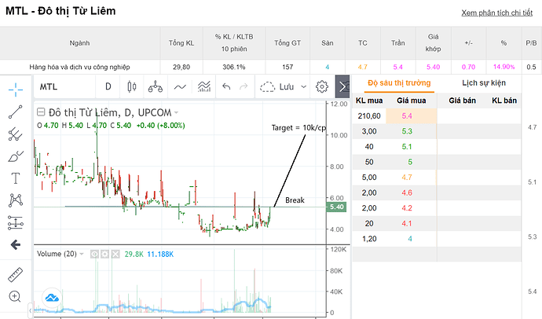The image size is (542, 319).
Task: Select the ruler measure tool
Action: coord(15,275)
